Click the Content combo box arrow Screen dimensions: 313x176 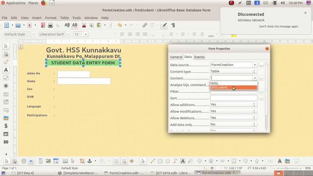pyautogui.click(x=255, y=78)
